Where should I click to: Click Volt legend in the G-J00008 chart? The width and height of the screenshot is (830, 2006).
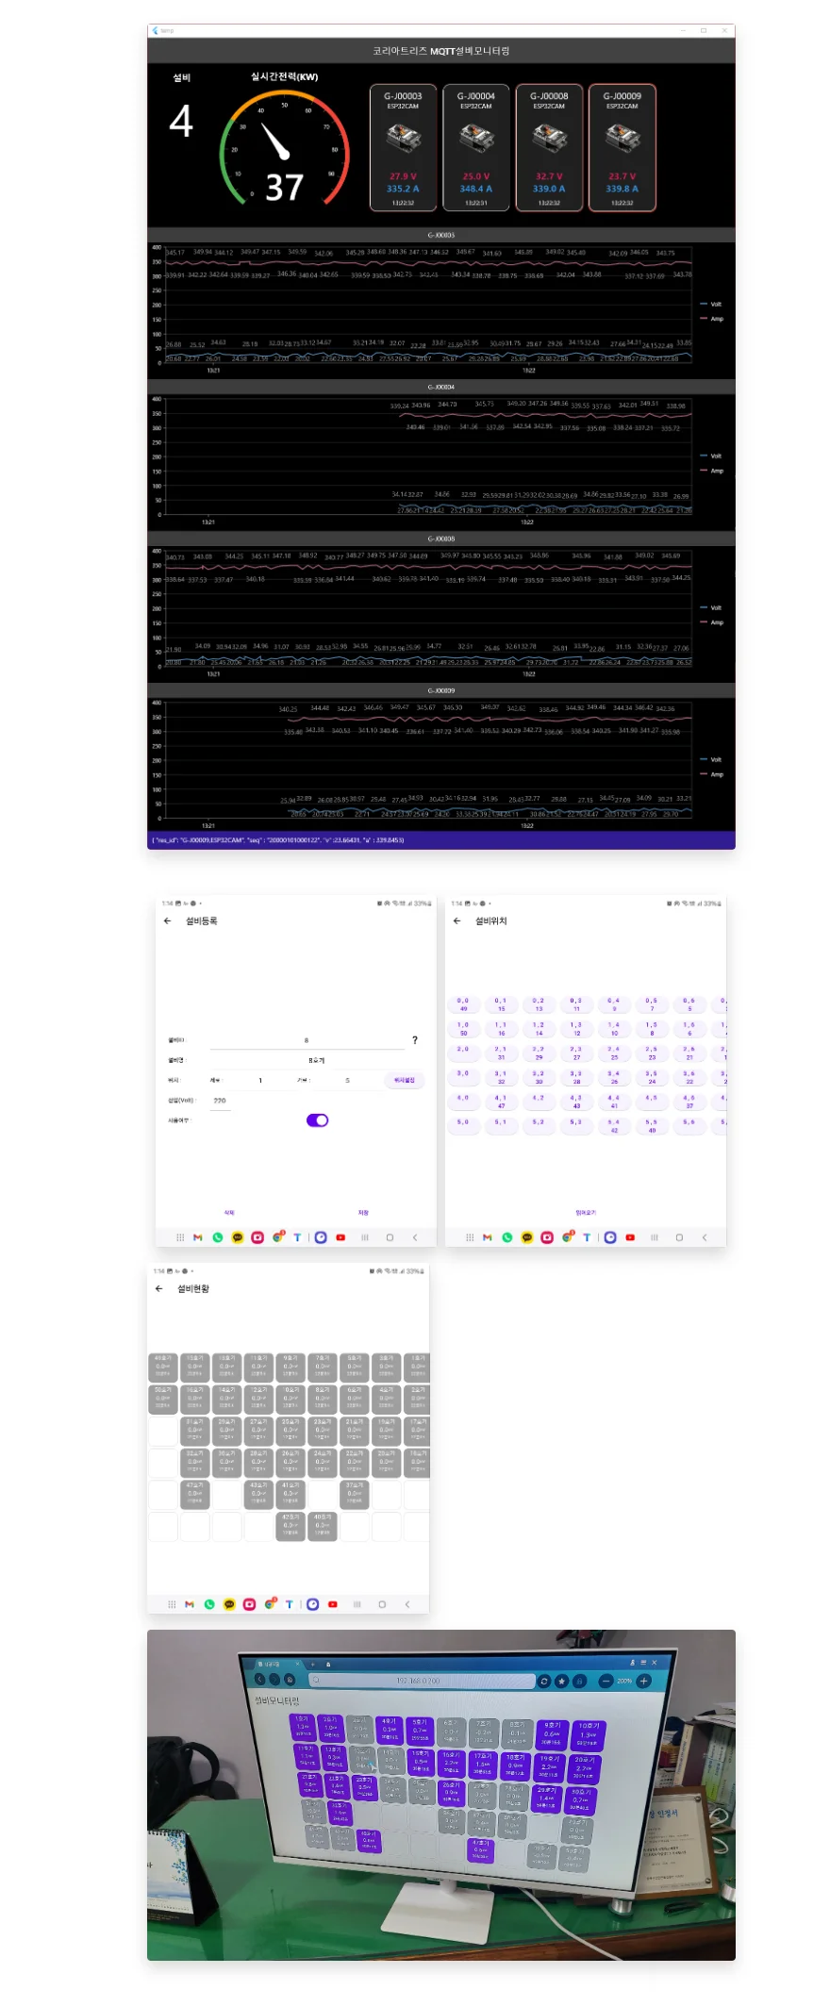711,608
